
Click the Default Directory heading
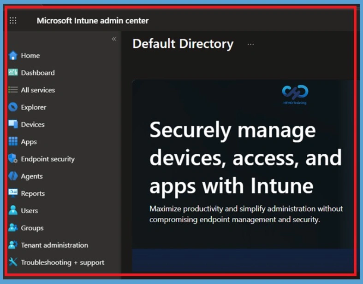[183, 44]
